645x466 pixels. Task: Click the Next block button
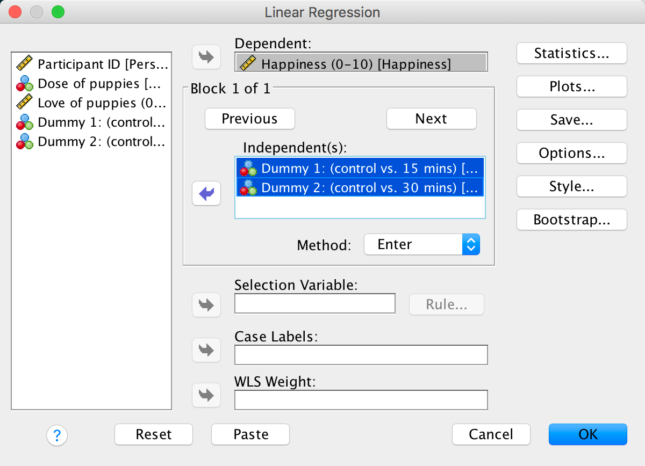431,119
